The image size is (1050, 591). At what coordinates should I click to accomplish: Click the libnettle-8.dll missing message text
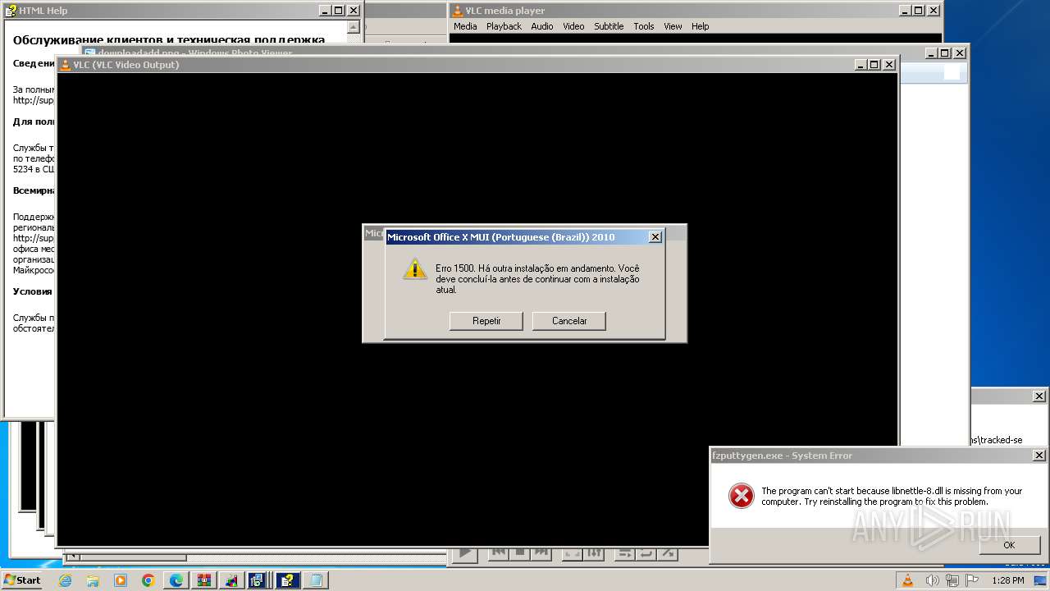click(x=892, y=497)
